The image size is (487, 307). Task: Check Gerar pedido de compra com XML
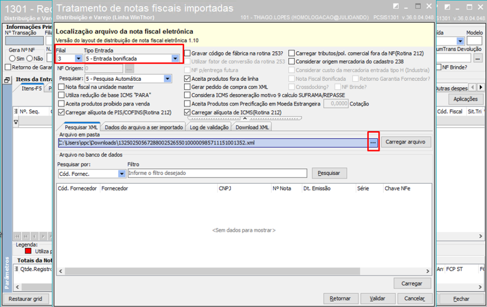click(187, 87)
